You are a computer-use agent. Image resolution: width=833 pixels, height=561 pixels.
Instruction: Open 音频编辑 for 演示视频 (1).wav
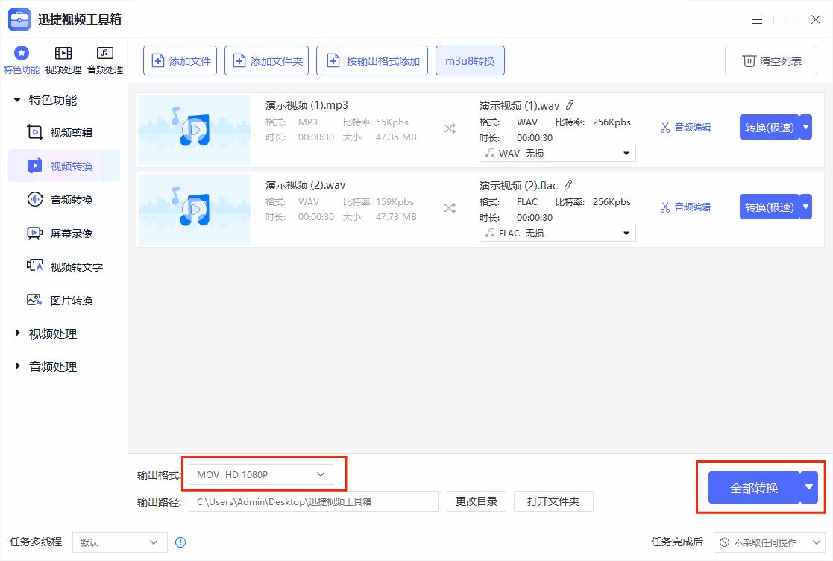click(x=685, y=128)
